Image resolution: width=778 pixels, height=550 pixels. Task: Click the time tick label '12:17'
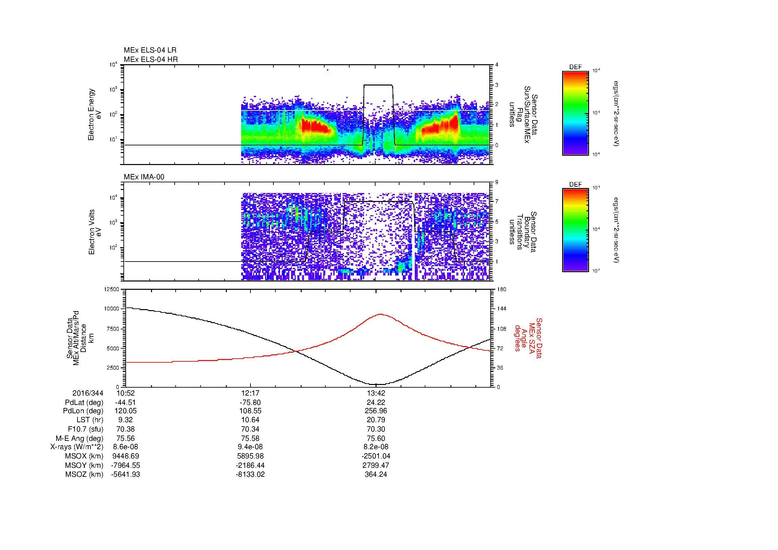point(250,393)
